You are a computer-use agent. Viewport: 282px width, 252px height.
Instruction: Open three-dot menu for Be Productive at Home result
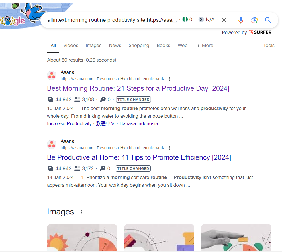tap(169, 148)
